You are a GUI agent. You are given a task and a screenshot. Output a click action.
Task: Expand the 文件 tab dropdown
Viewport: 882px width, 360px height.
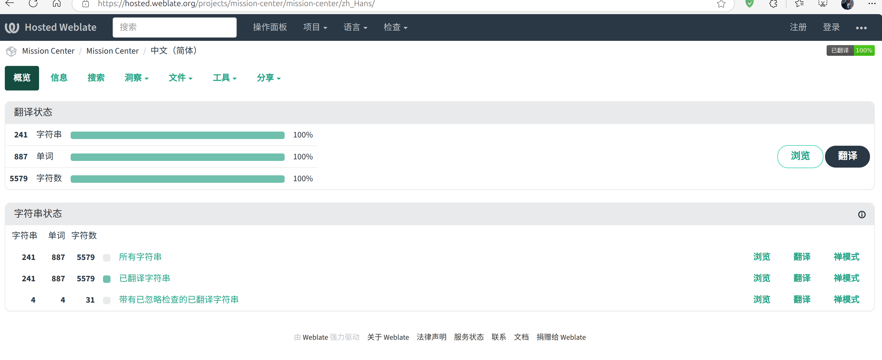(x=181, y=78)
